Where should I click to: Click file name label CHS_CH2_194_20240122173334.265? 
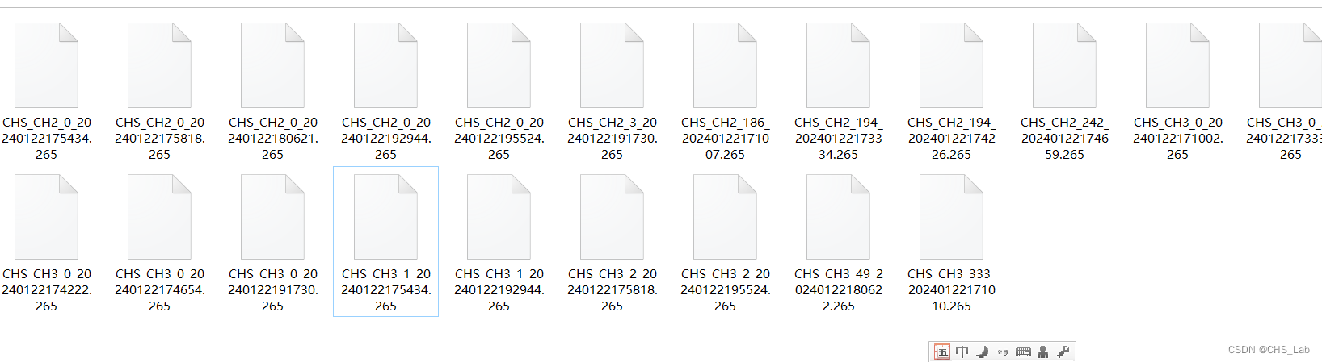click(838, 139)
